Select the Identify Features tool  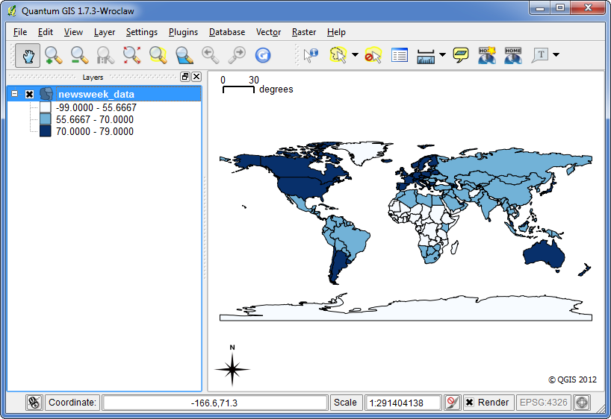pyautogui.click(x=311, y=55)
